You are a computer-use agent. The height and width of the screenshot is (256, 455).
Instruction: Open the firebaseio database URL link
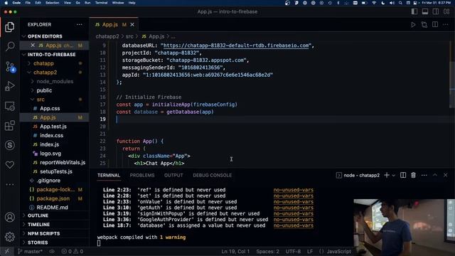point(236,46)
